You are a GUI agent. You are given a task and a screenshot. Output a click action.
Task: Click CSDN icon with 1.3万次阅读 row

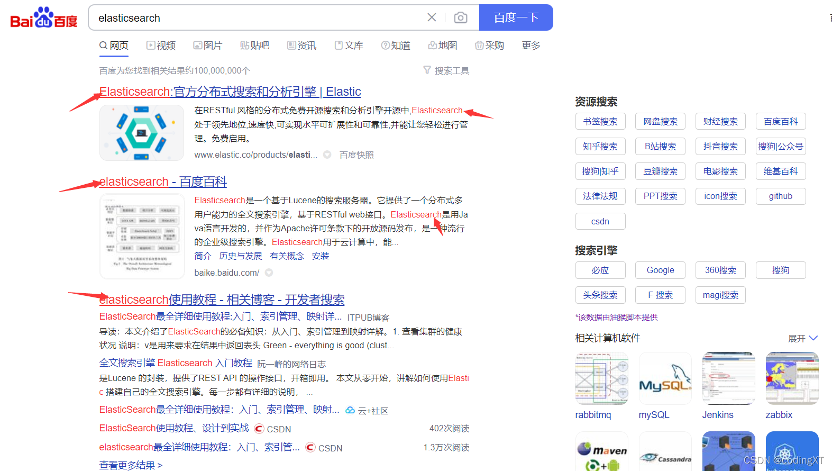[310, 447]
